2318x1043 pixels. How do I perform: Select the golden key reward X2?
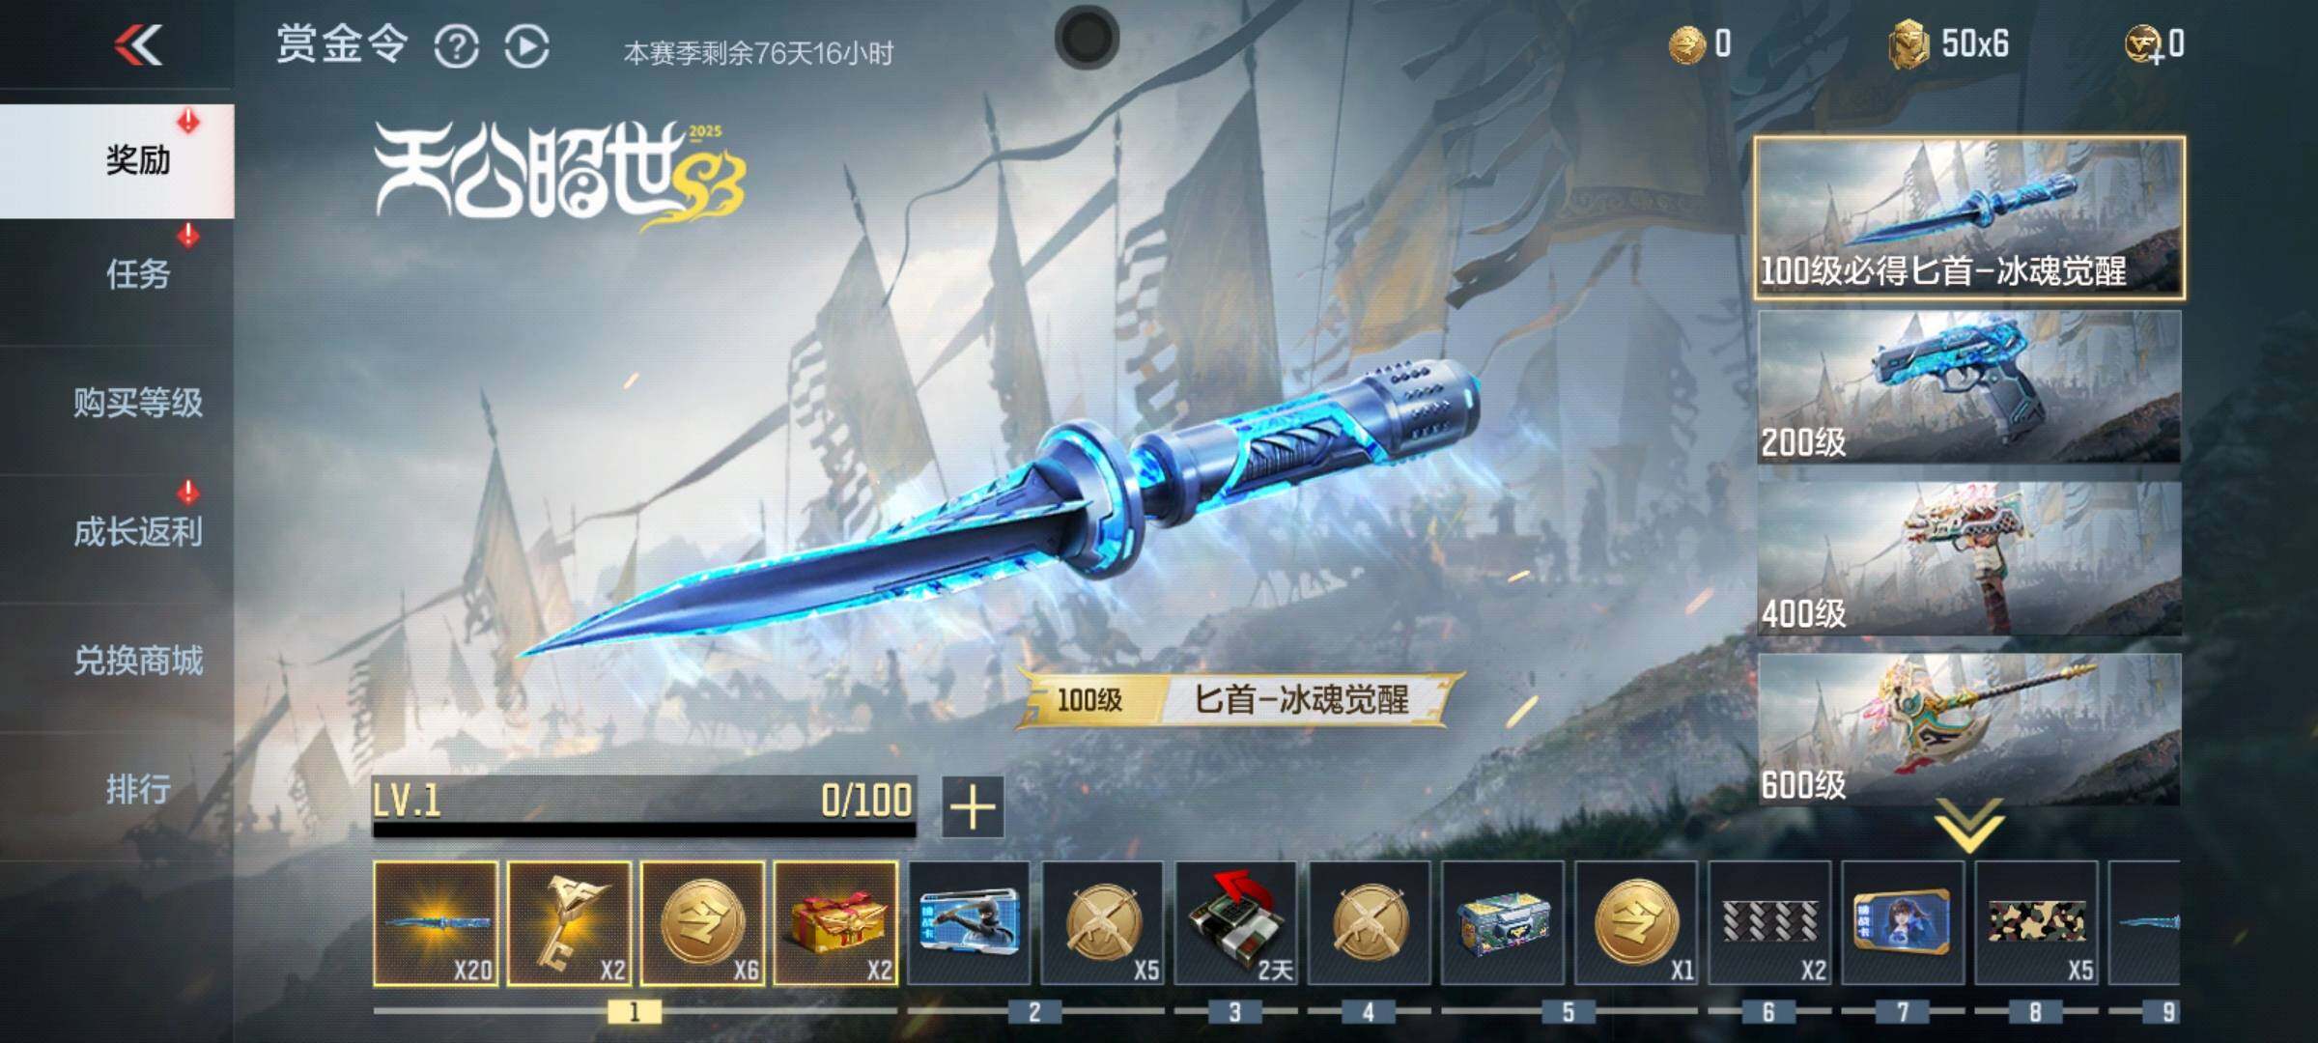(570, 923)
